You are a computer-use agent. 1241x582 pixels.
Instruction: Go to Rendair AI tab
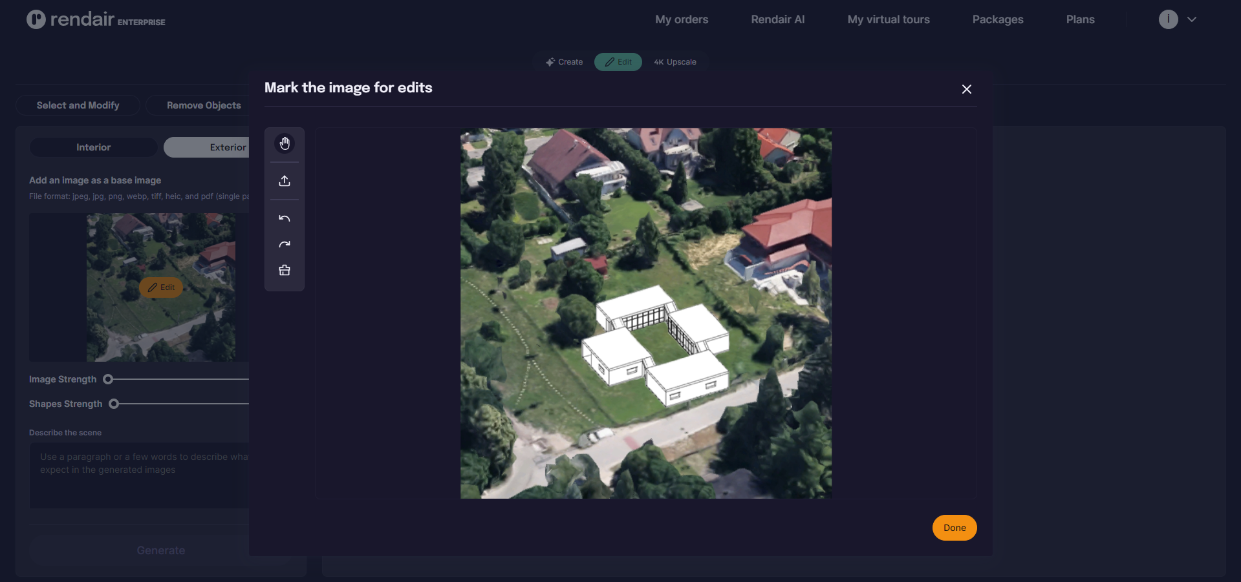point(777,19)
